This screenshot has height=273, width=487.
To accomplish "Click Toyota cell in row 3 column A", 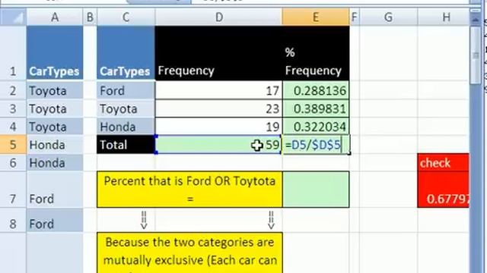I will [x=55, y=108].
